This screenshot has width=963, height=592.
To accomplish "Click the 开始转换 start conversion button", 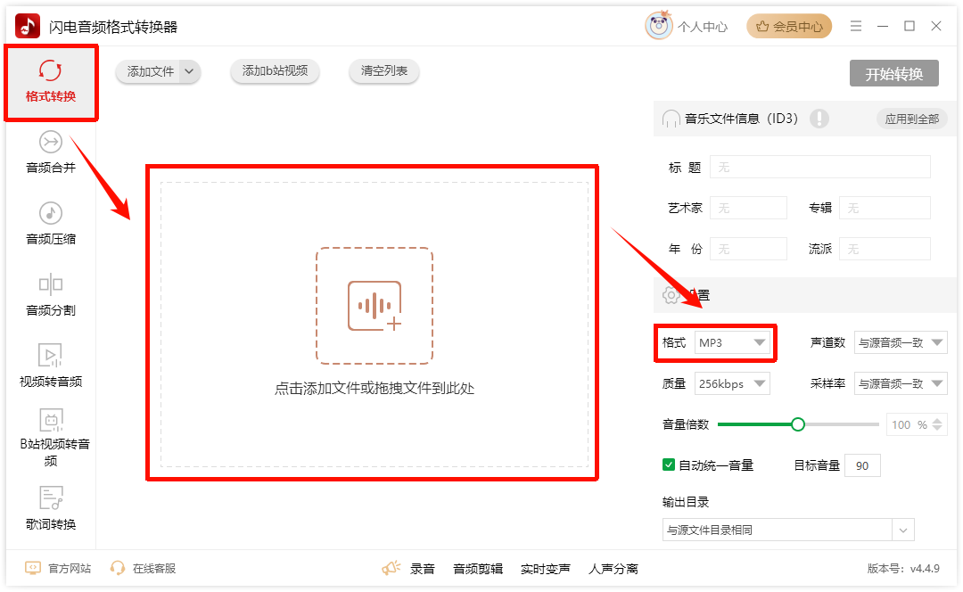I will tap(893, 74).
